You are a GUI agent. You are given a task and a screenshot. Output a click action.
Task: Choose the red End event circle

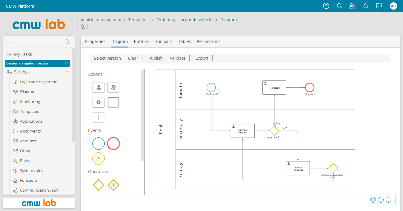[x=113, y=144]
